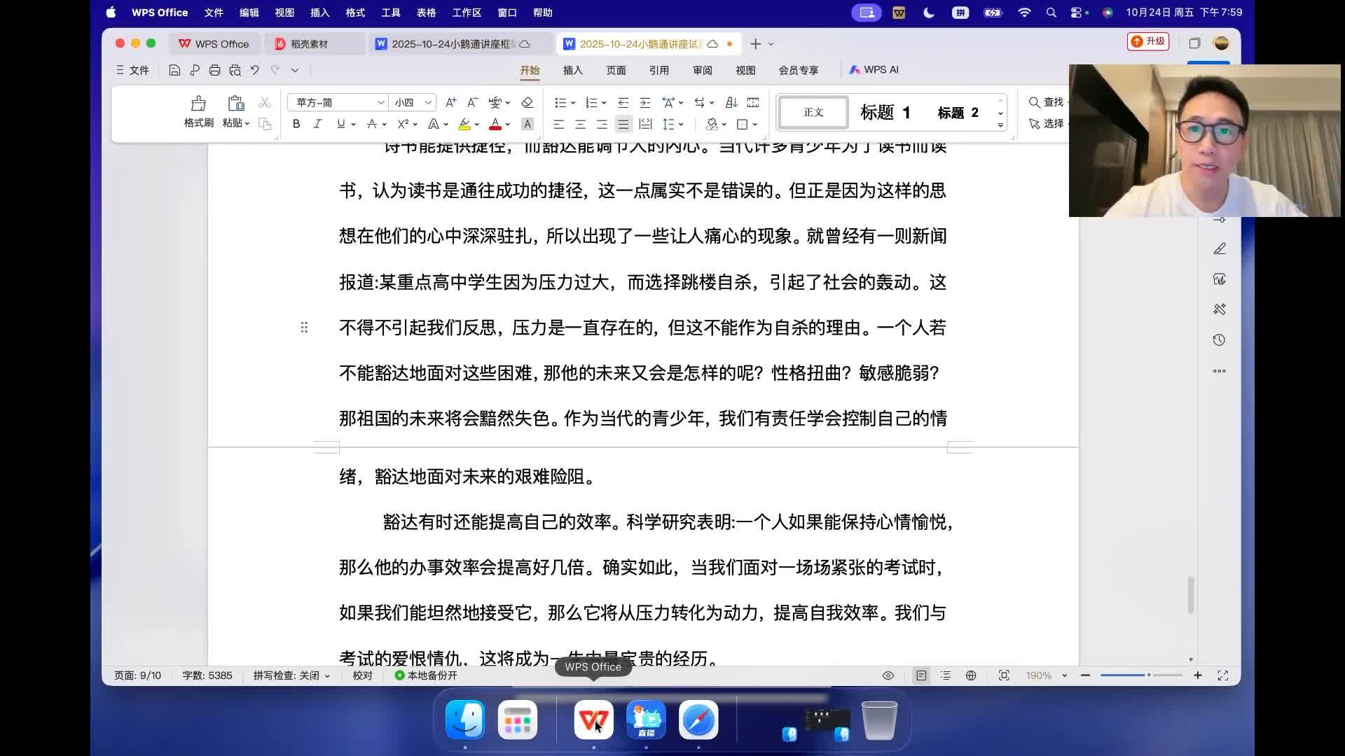The height and width of the screenshot is (756, 1345).
Task: Click the 查找 find button
Action: coord(1046,102)
